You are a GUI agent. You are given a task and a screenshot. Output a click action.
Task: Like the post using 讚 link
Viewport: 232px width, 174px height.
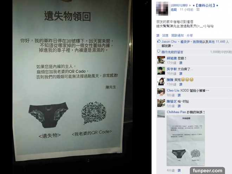158,36
